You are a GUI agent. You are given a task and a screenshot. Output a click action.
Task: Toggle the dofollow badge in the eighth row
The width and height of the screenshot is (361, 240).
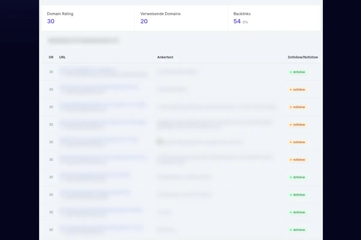click(297, 195)
